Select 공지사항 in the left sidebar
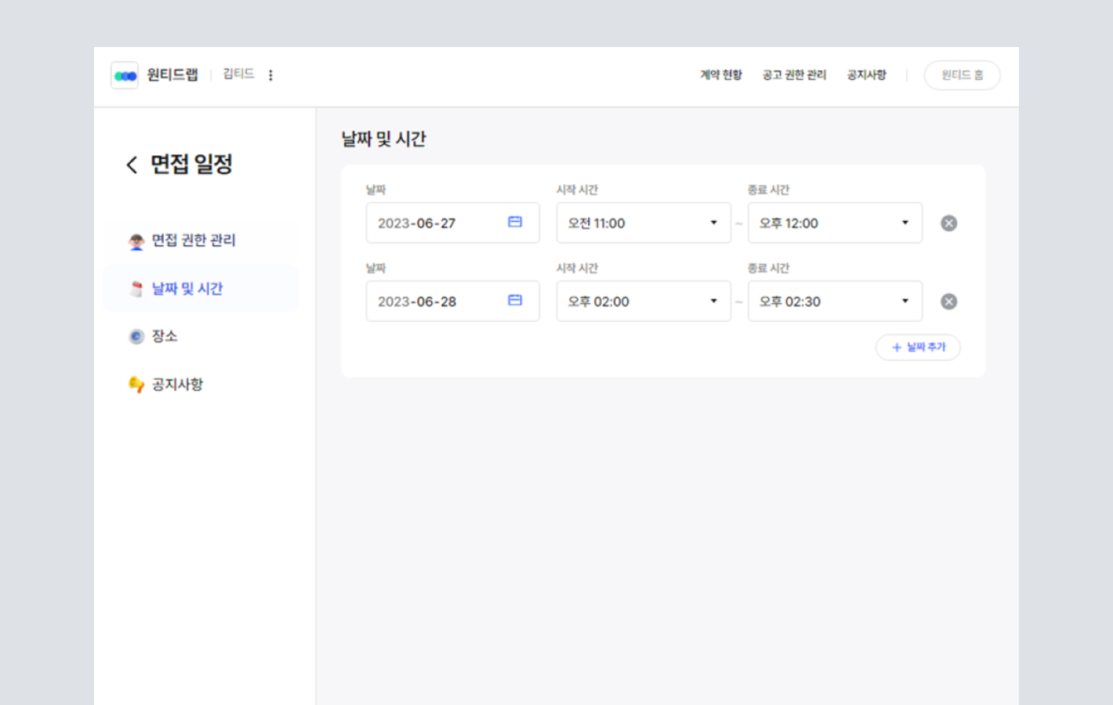 (201, 385)
